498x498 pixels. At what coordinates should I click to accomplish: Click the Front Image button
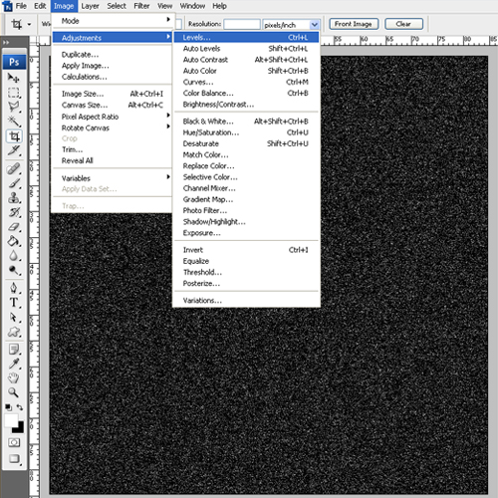click(x=354, y=24)
